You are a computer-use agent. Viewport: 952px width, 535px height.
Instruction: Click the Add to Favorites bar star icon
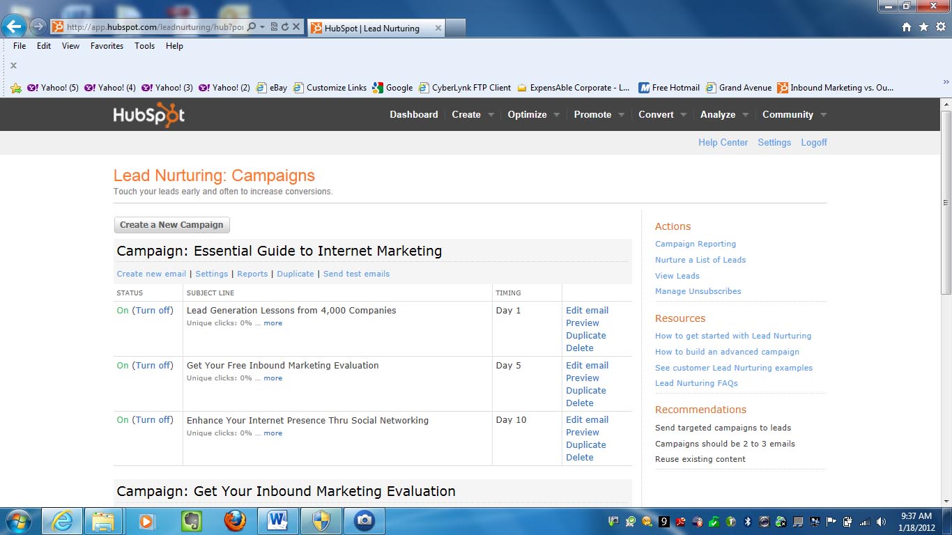coord(16,88)
